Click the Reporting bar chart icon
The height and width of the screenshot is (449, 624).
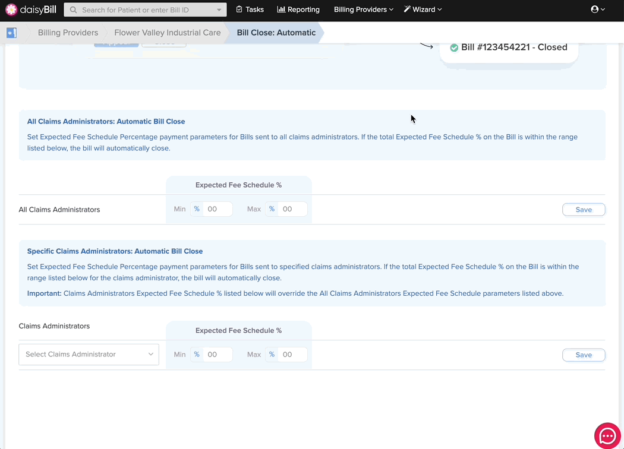click(281, 9)
